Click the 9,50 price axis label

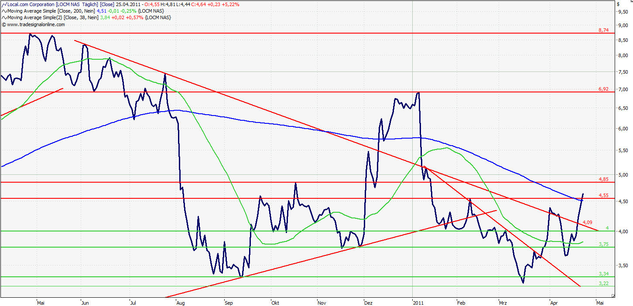pyautogui.click(x=623, y=12)
